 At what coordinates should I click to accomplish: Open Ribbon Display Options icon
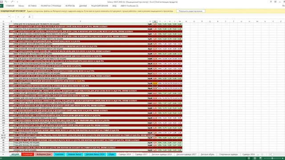point(275,2)
